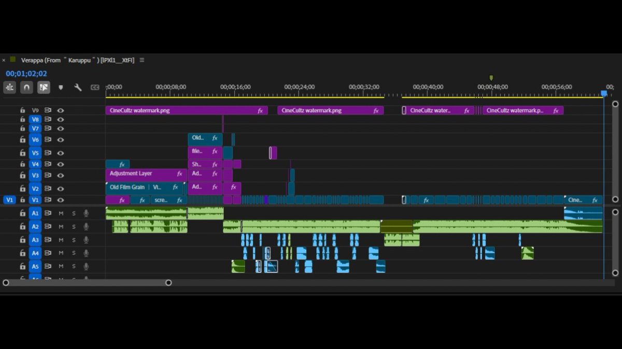
Task: Mute track A1
Action: [x=61, y=213]
